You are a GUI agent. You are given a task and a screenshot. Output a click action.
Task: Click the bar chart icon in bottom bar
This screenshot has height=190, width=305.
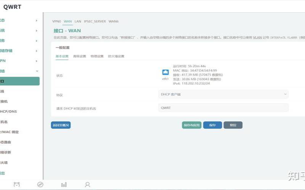[x=64, y=184]
